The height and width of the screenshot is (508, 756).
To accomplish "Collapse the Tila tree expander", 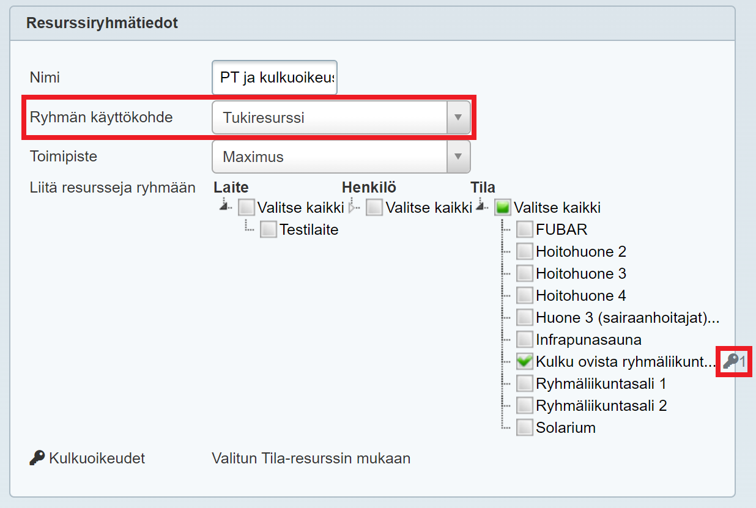I will [481, 207].
